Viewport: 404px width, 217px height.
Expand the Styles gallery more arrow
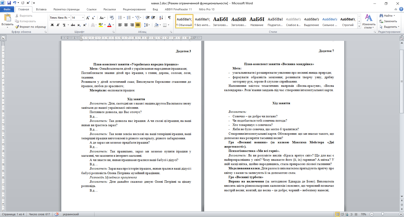coord(359,26)
